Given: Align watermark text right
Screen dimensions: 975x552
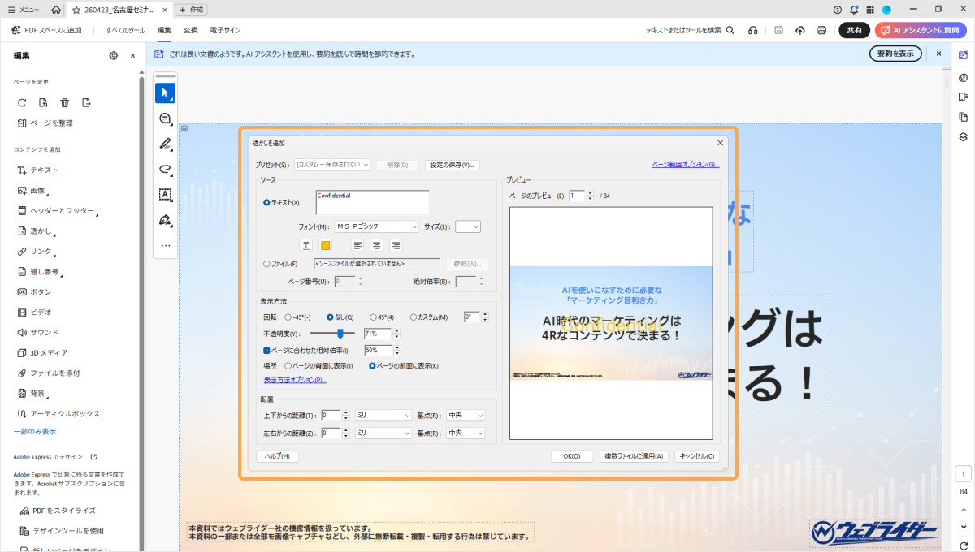Looking at the screenshot, I should click(396, 245).
